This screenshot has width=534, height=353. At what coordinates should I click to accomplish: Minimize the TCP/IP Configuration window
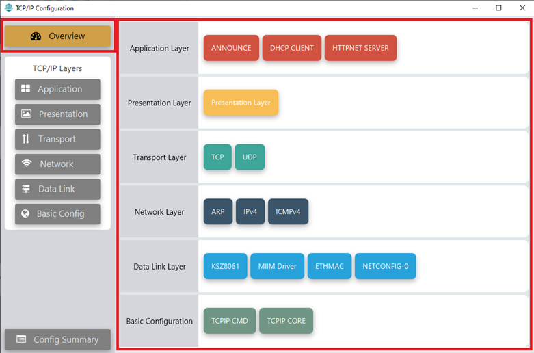[x=476, y=8]
